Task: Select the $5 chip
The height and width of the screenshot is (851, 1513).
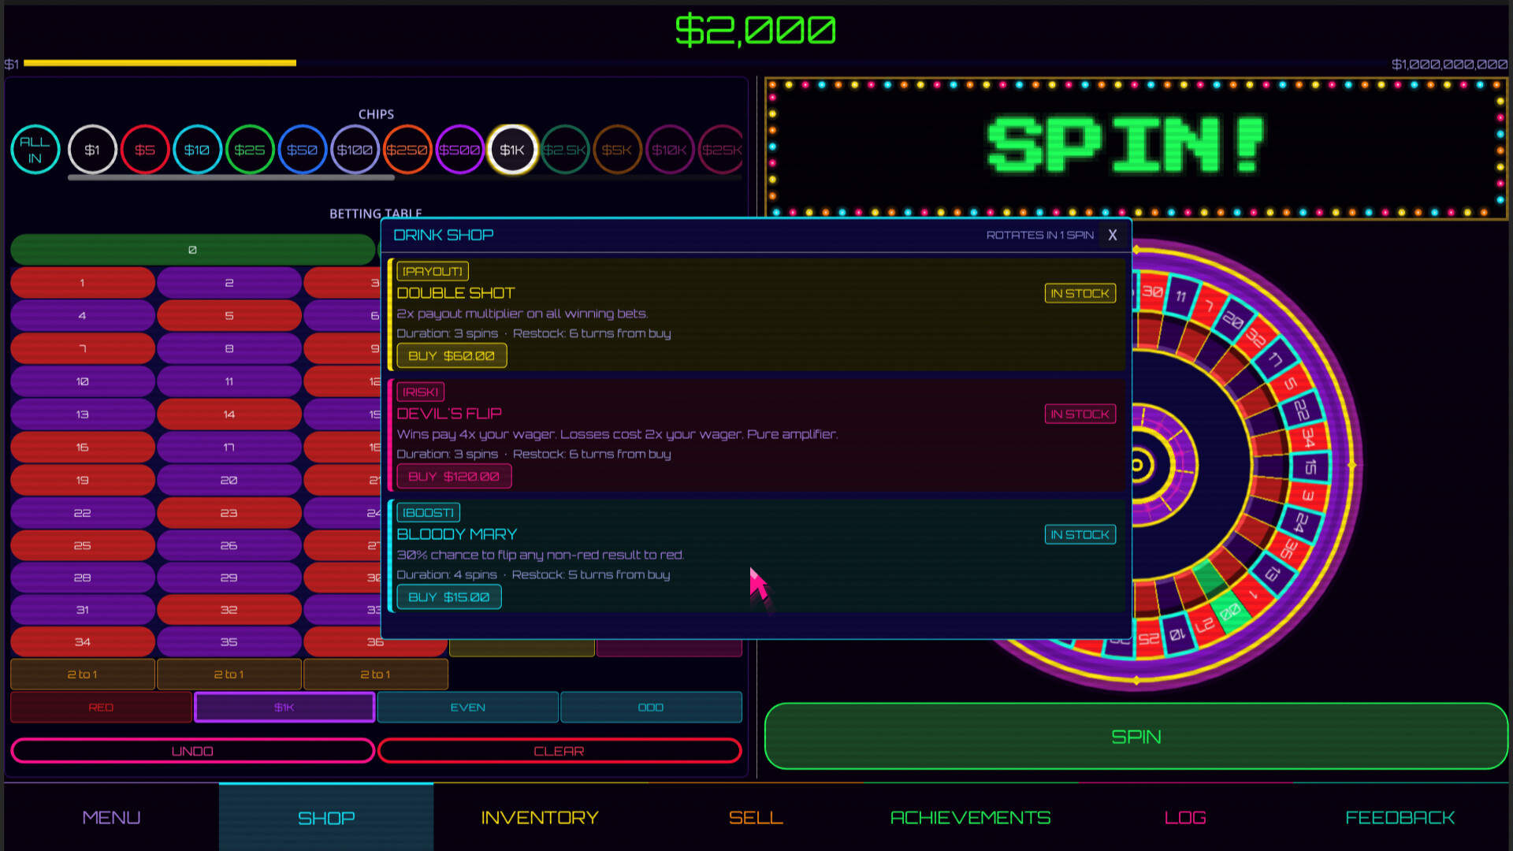Action: tap(145, 150)
